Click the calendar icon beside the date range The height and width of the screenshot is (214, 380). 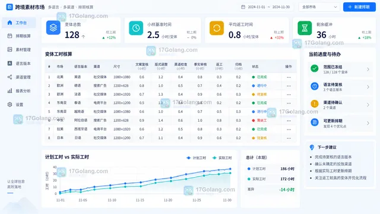243,7
